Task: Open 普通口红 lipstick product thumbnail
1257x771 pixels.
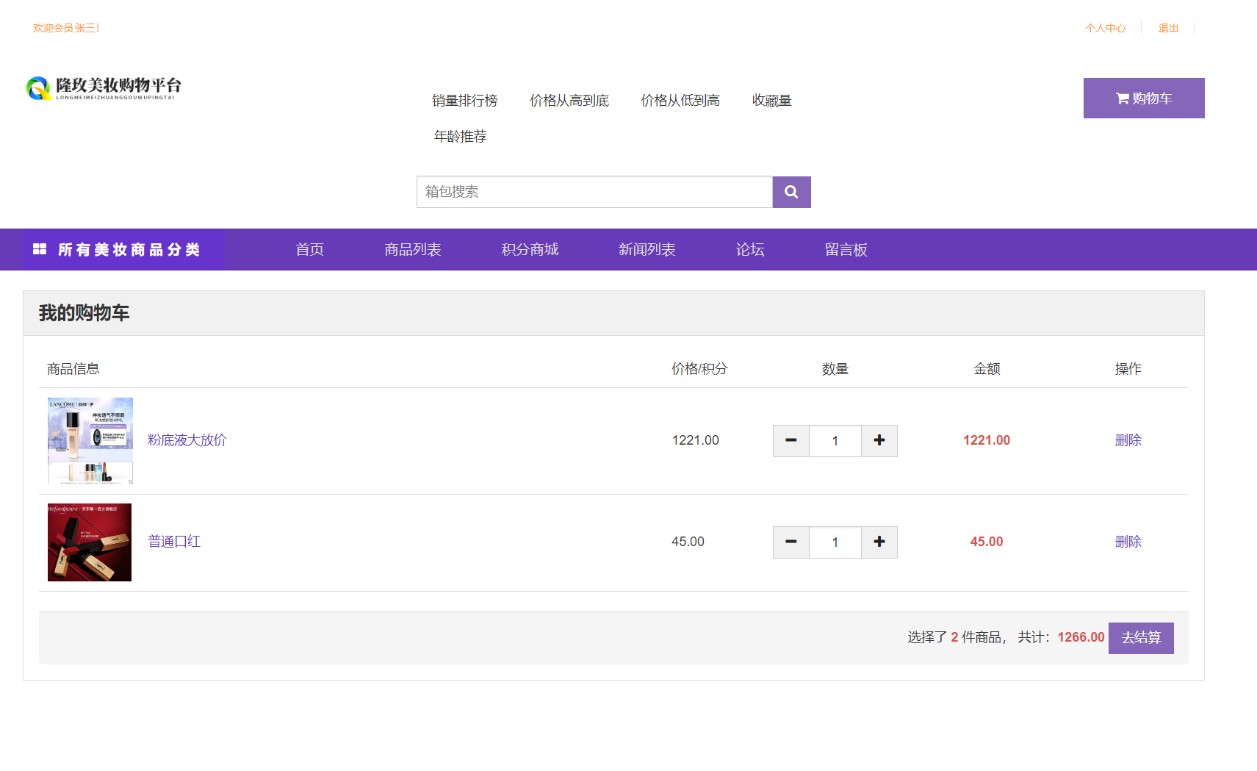Action: pos(90,542)
